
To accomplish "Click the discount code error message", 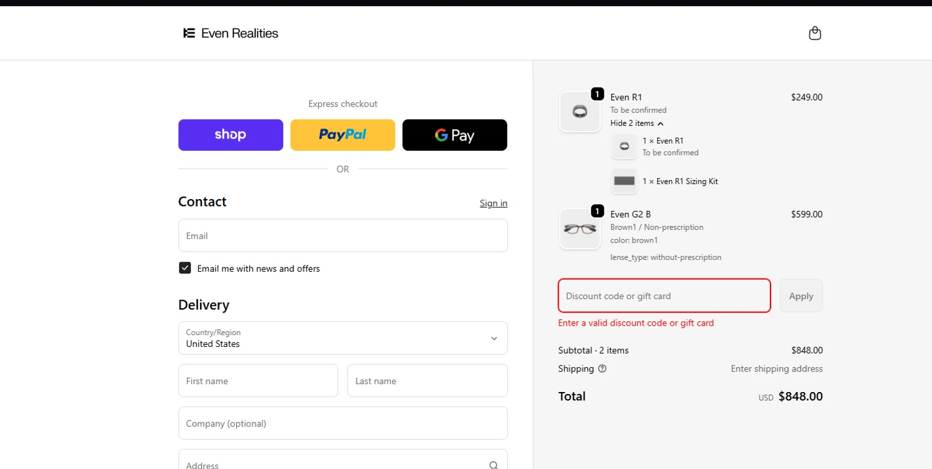I will (x=636, y=323).
